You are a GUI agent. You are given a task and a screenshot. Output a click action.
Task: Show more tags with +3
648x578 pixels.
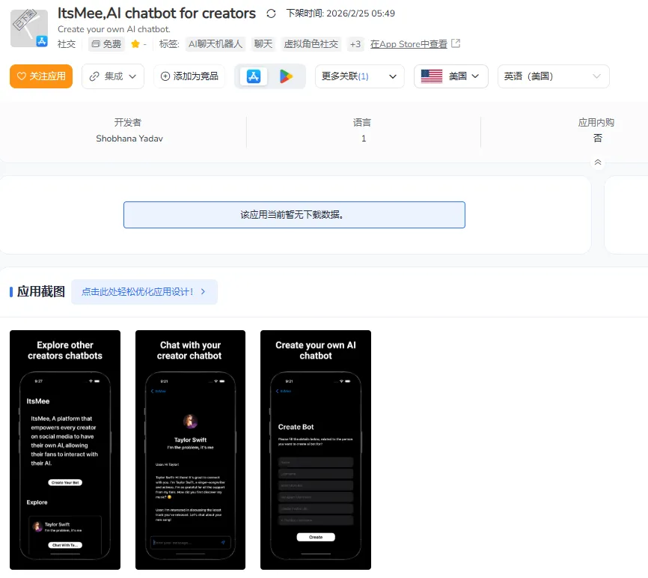[x=355, y=44]
